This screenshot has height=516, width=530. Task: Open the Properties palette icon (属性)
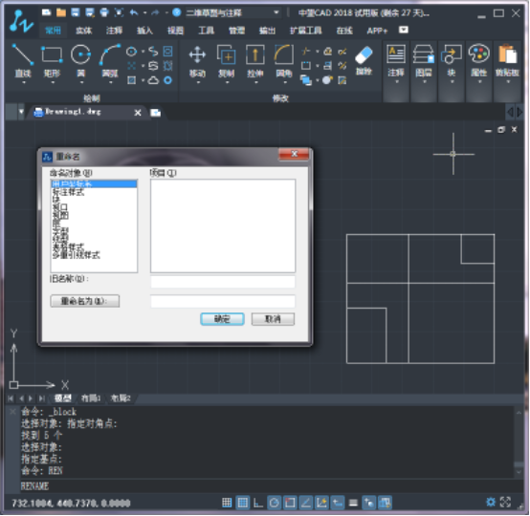(x=479, y=62)
